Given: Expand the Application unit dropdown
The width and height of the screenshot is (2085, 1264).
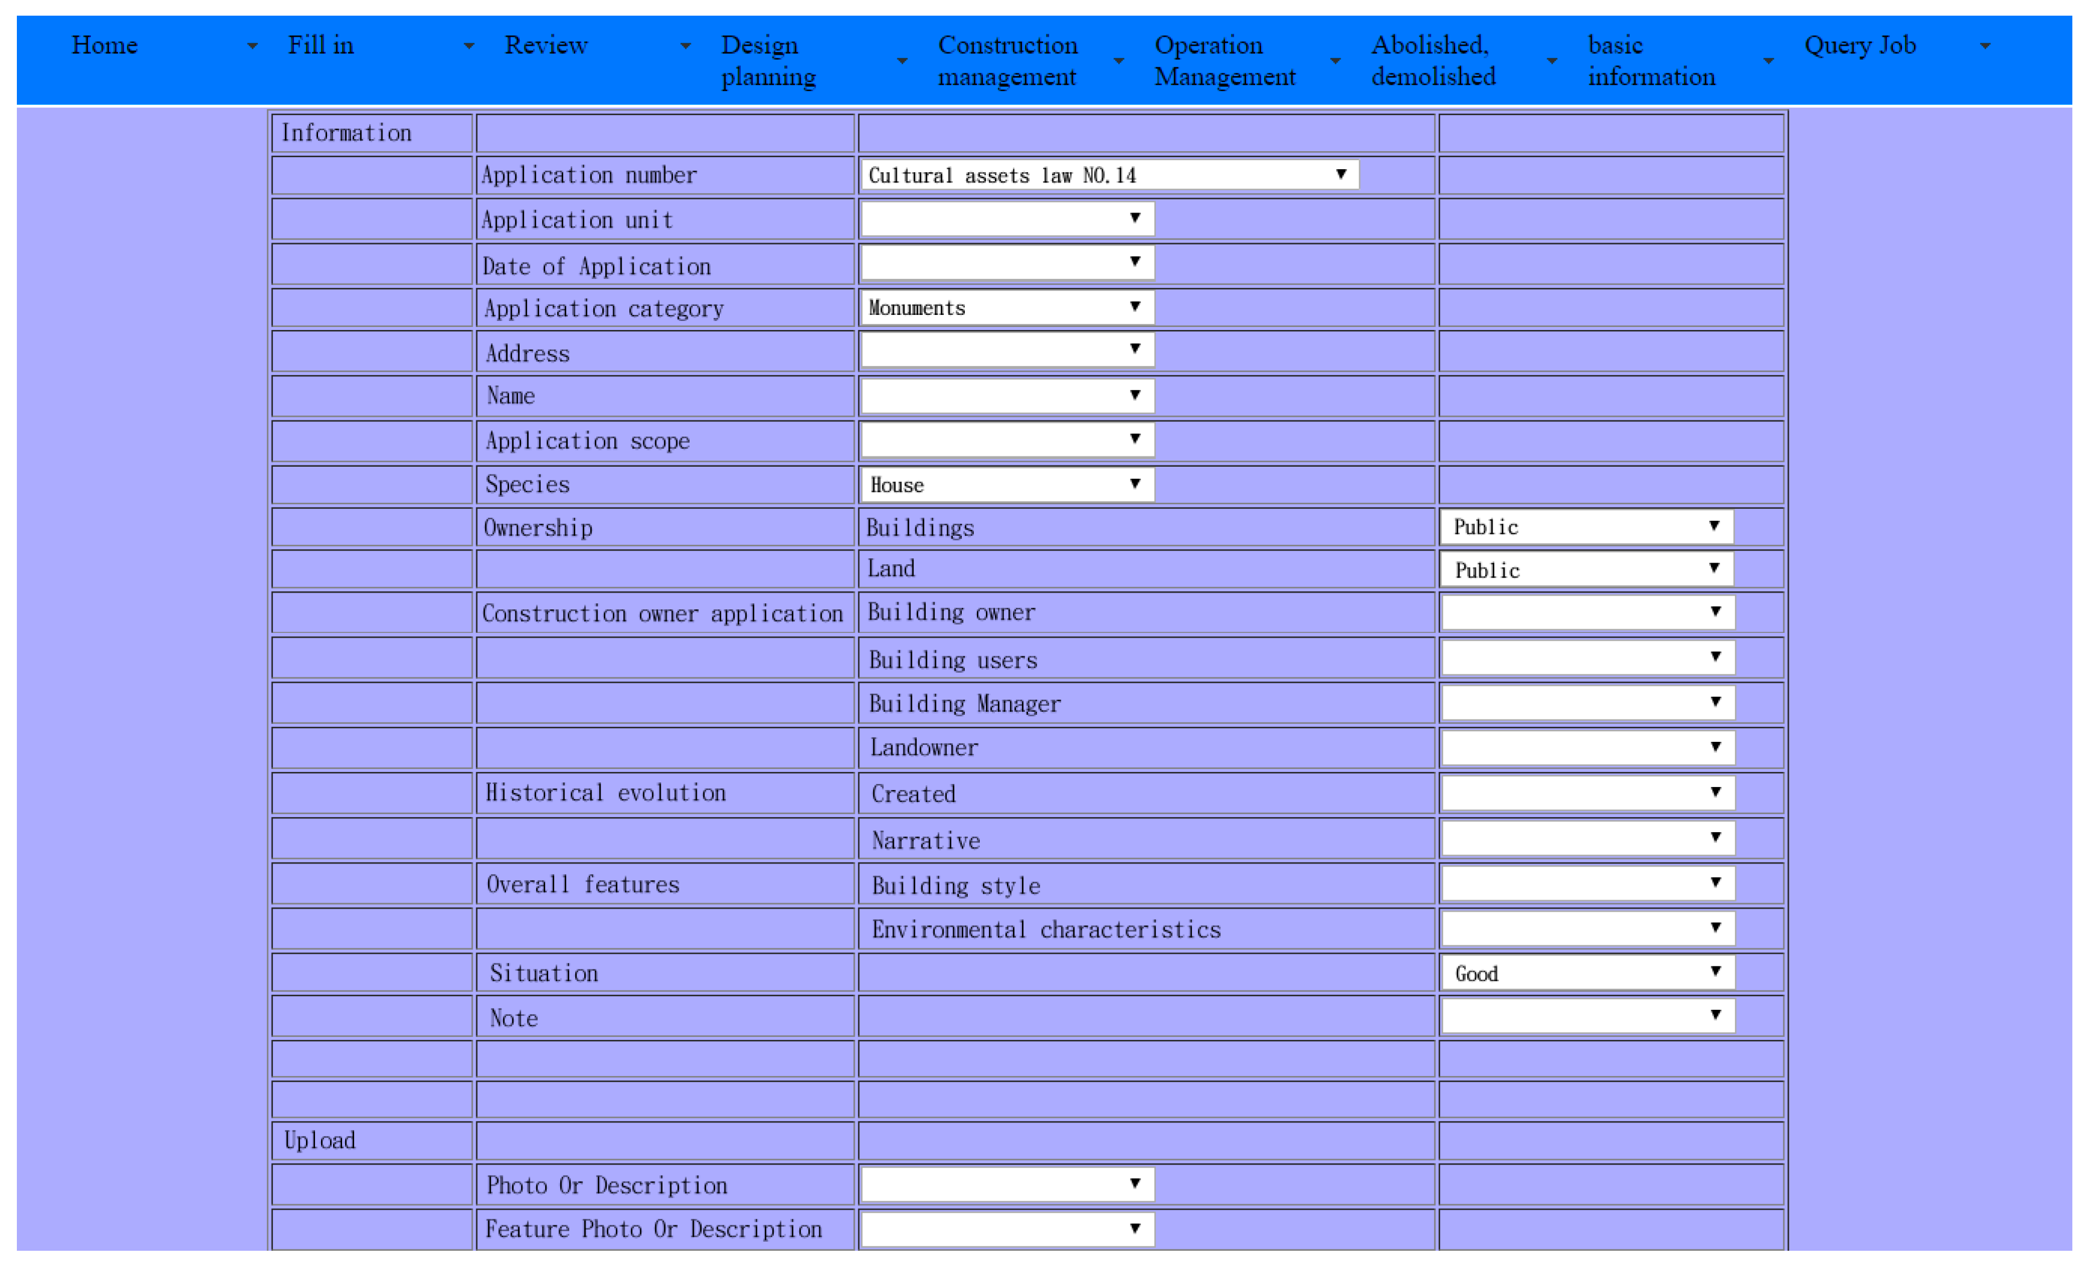Looking at the screenshot, I should [1007, 218].
